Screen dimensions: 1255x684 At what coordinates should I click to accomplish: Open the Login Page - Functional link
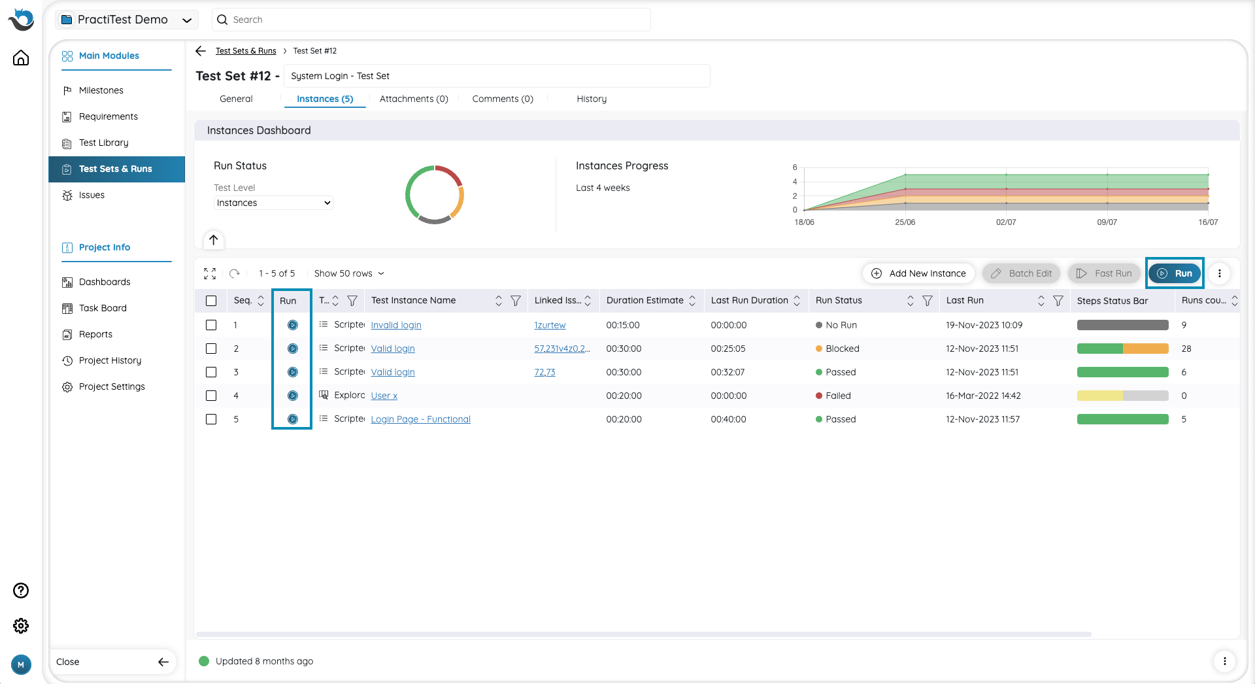coord(420,419)
